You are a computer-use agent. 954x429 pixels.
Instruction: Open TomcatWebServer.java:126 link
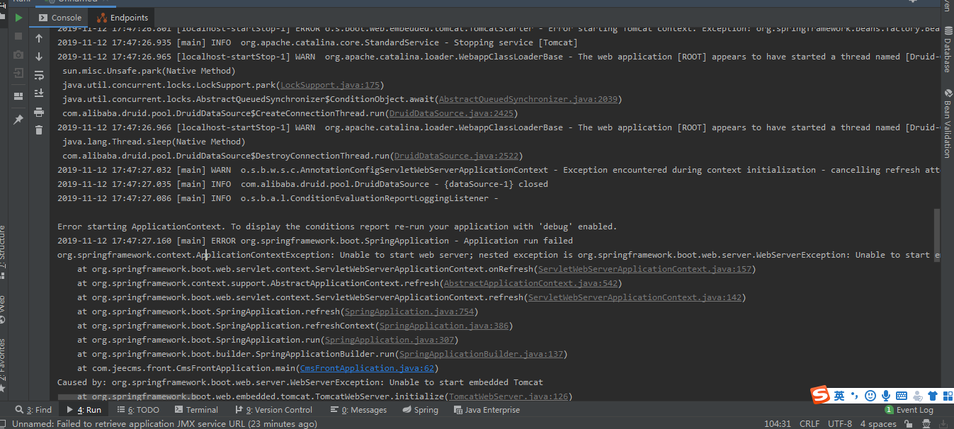(508, 396)
